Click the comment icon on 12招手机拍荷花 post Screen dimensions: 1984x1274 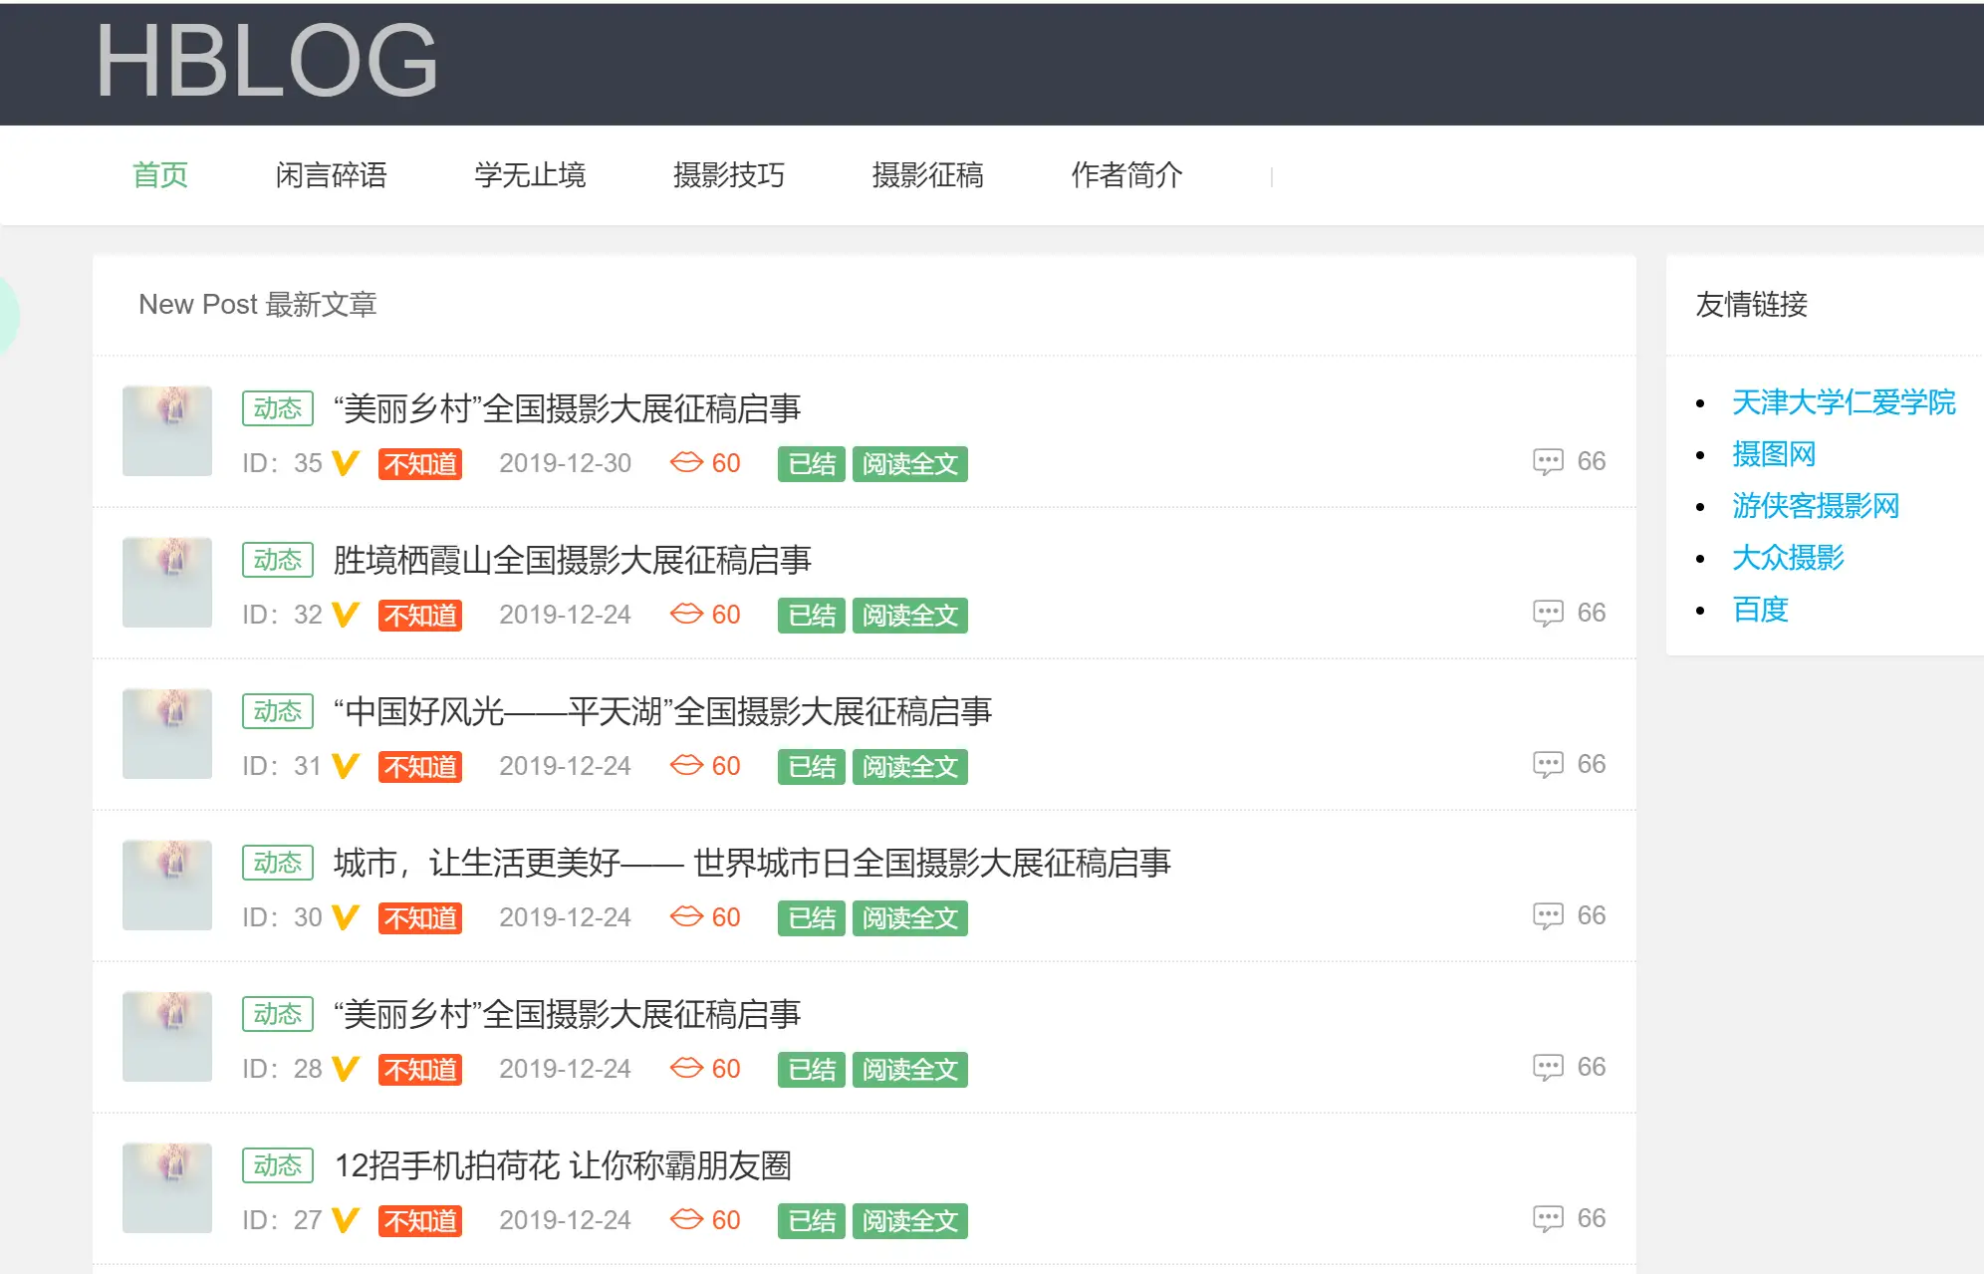click(1547, 1217)
